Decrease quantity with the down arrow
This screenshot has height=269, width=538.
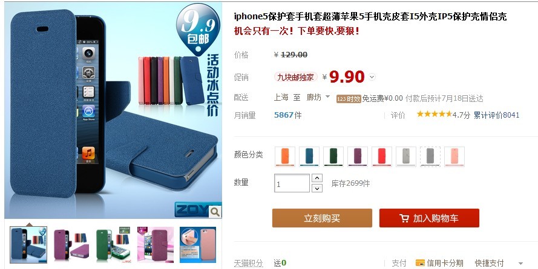tap(317, 188)
